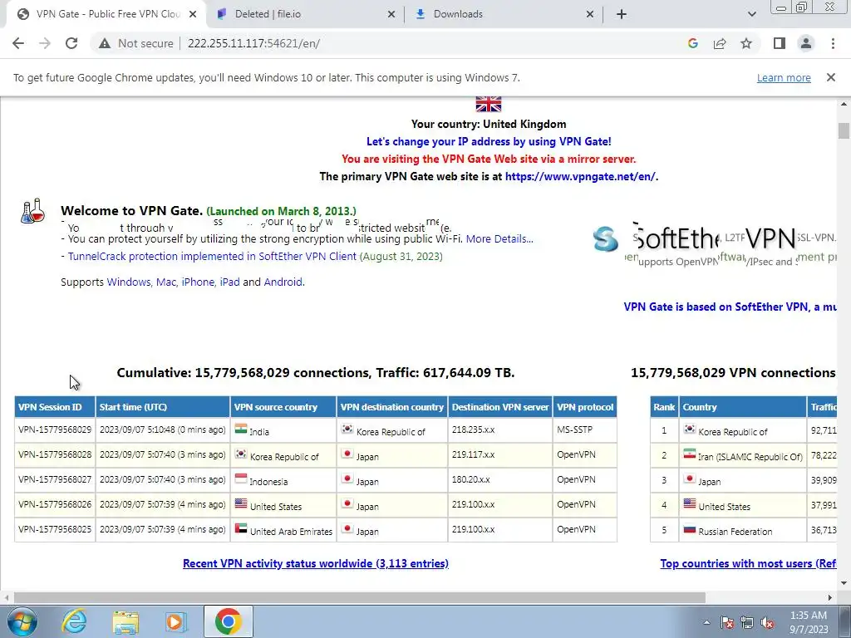Click Russian Federation flag in ranking
The height and width of the screenshot is (638, 851).
[x=689, y=528]
